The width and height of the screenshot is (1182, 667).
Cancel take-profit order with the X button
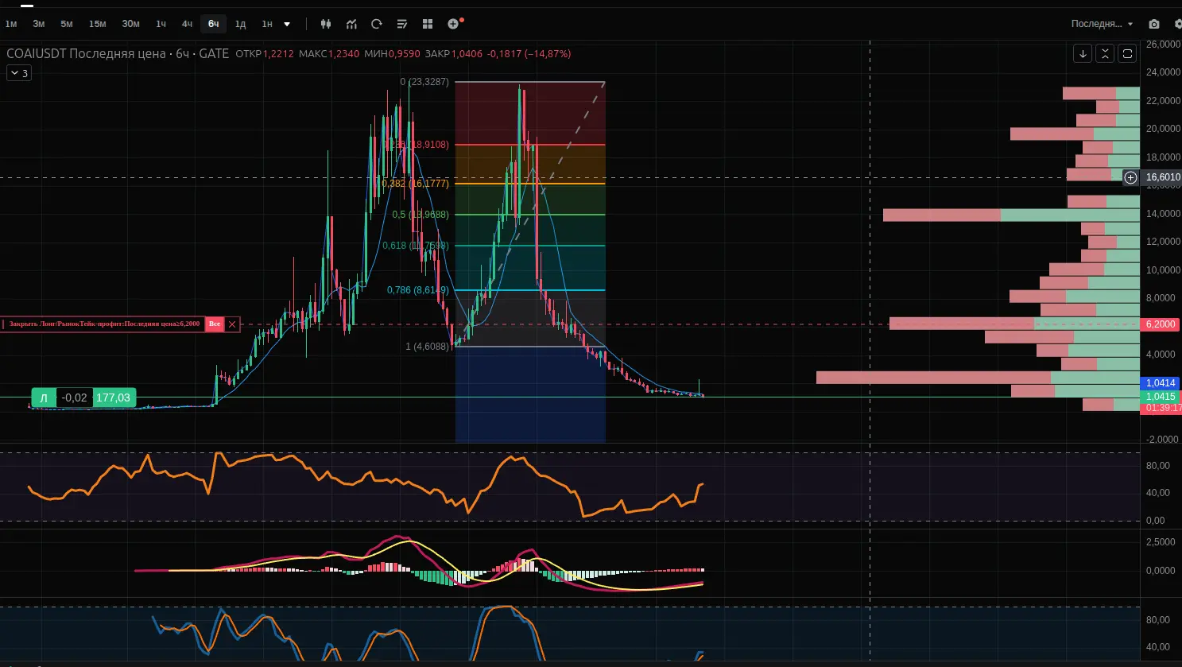tap(232, 324)
